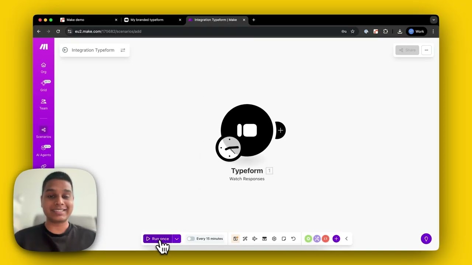
Task: Click the Run once button
Action: pyautogui.click(x=157, y=239)
